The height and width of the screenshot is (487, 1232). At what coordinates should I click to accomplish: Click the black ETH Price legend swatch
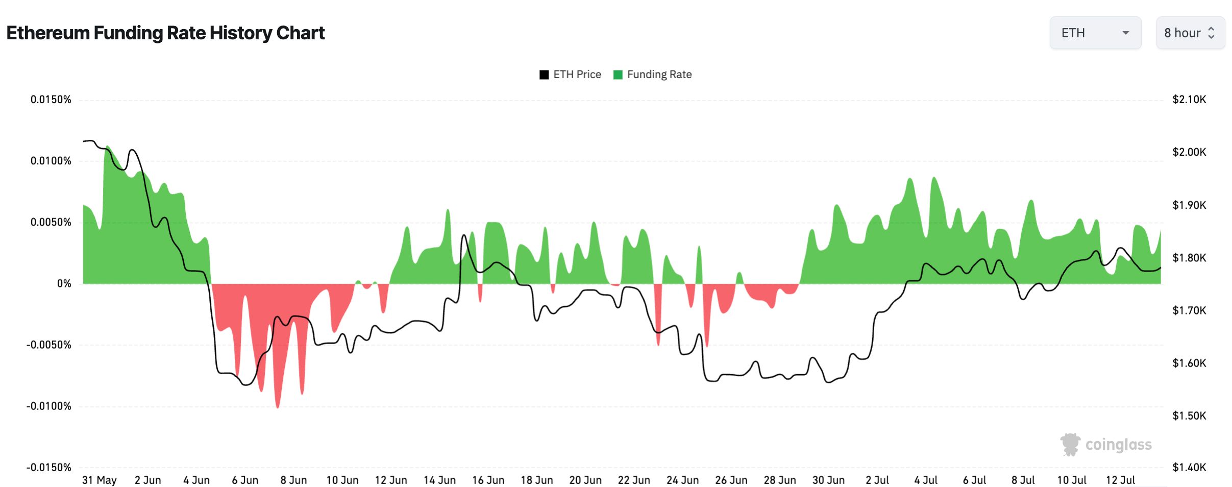544,75
